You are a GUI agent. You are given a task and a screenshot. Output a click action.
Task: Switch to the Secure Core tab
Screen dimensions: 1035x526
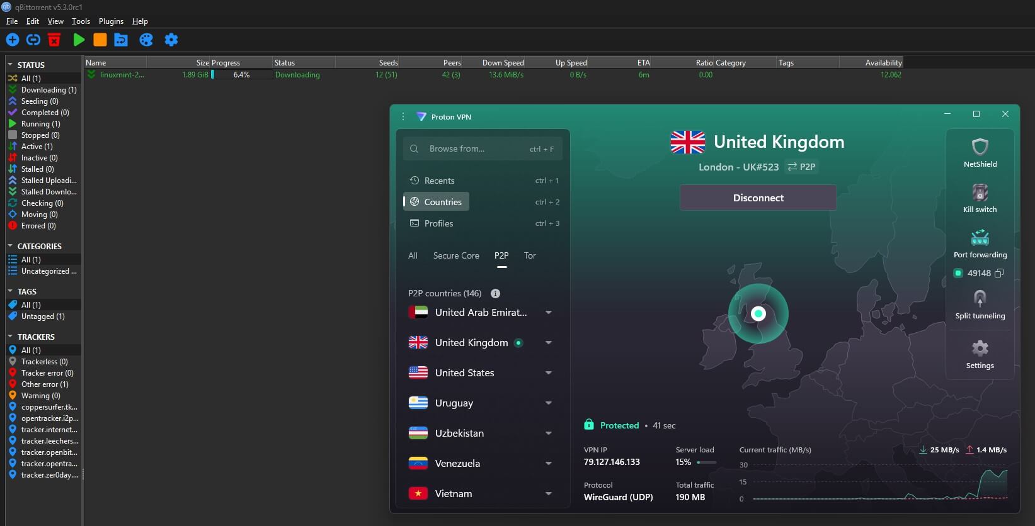456,255
